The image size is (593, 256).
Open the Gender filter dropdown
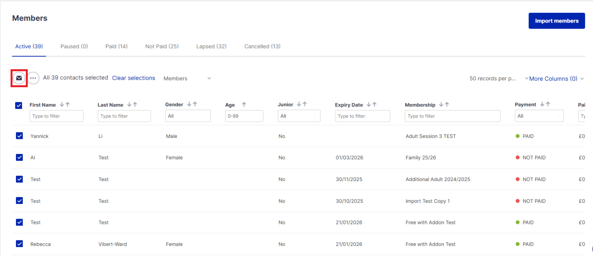click(x=188, y=116)
